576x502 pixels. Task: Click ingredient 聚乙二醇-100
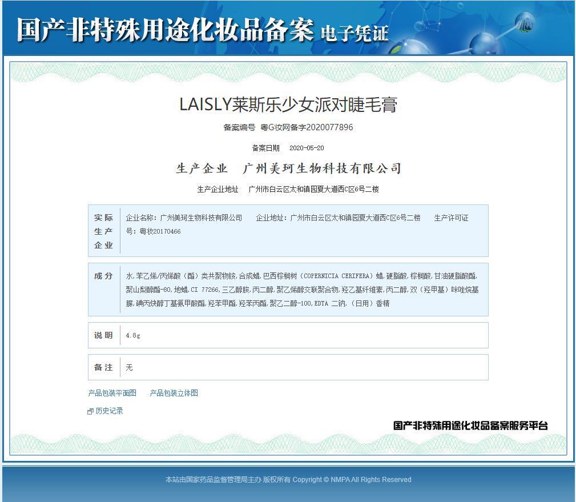point(291,303)
